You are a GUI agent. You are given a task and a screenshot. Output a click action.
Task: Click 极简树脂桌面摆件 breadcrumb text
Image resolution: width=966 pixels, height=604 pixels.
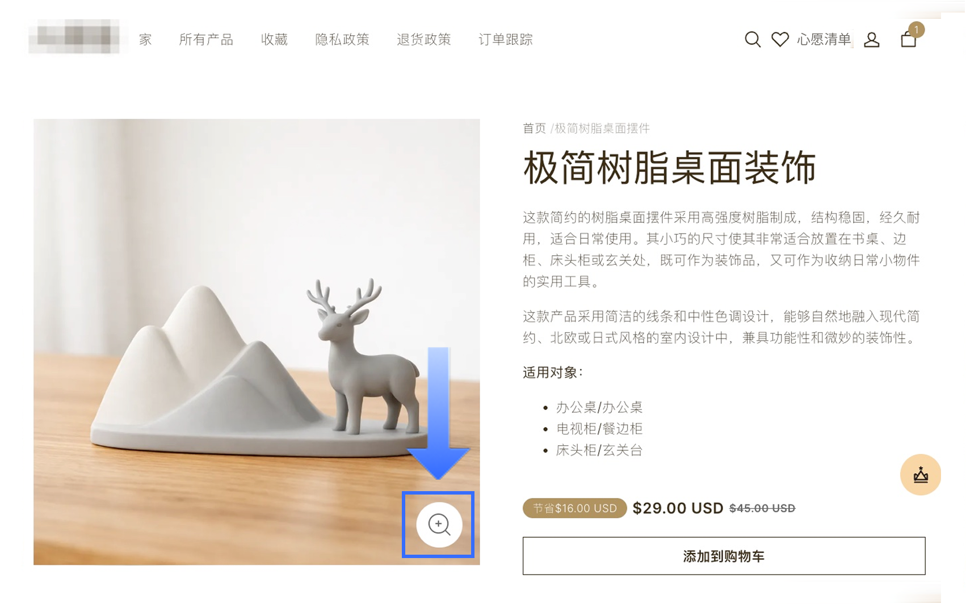point(602,128)
